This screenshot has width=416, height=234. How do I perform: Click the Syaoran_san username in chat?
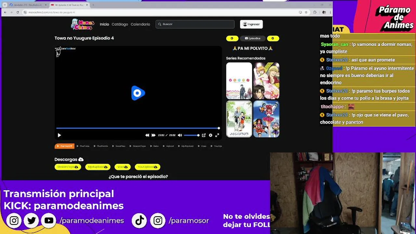tap(334, 45)
